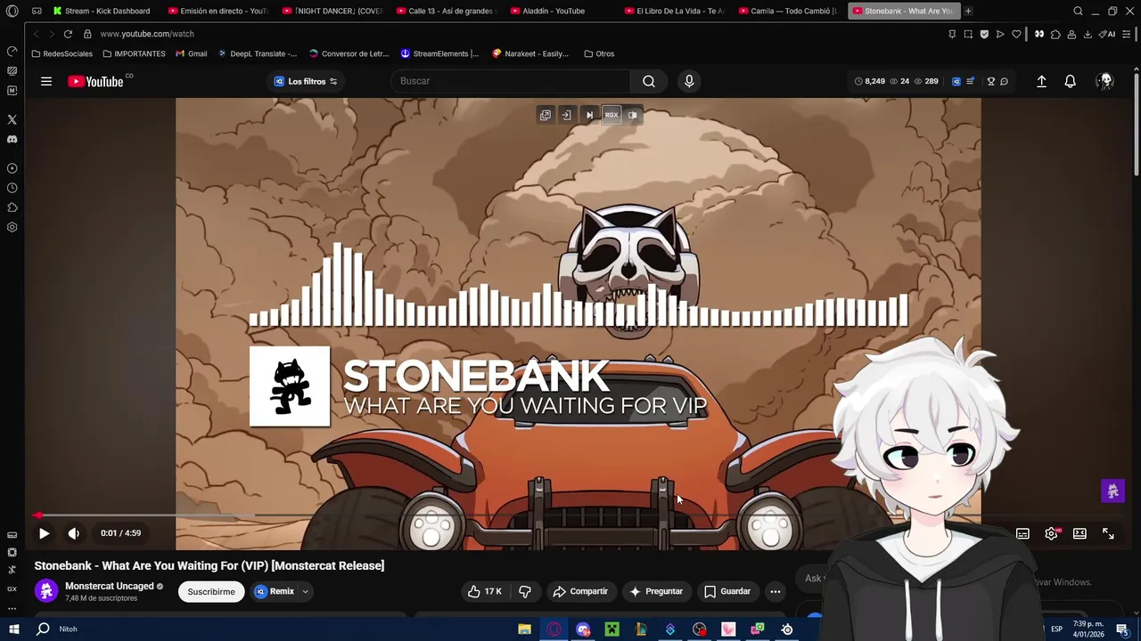Open the account avatar menu
Viewport: 1141px width, 641px height.
(1105, 81)
